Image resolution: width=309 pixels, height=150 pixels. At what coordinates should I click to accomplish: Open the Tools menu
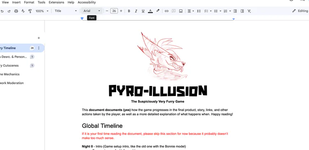[41, 2]
